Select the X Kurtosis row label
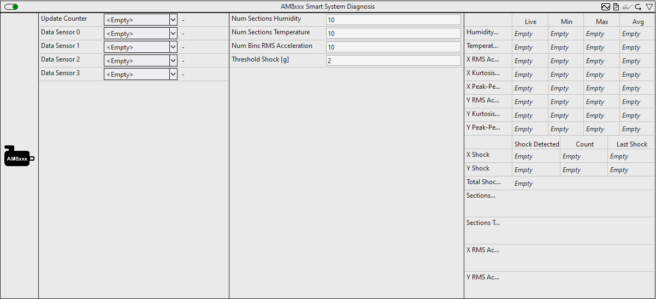Image resolution: width=656 pixels, height=299 pixels. (x=482, y=74)
